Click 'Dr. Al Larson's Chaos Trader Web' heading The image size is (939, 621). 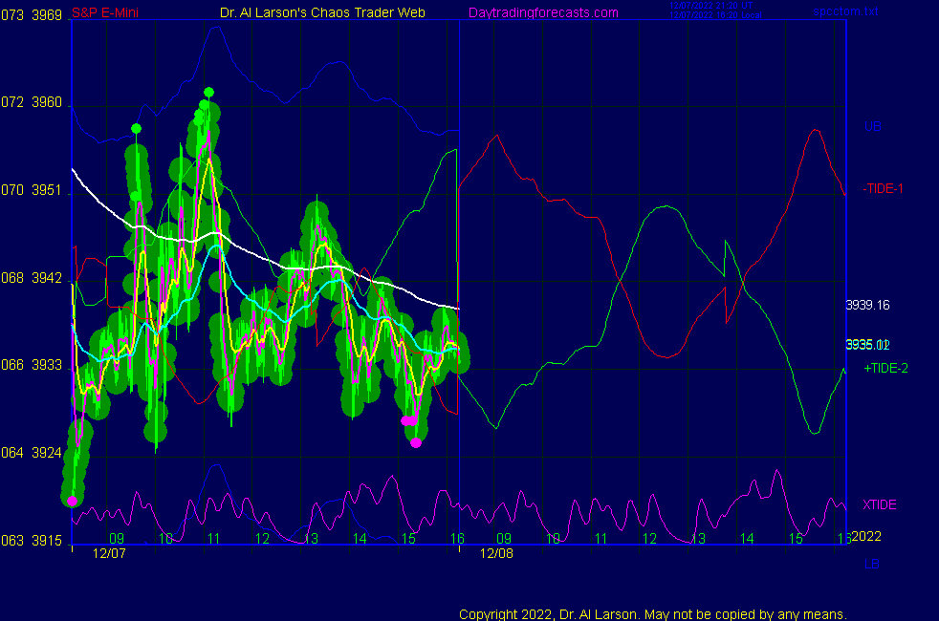[x=322, y=12]
